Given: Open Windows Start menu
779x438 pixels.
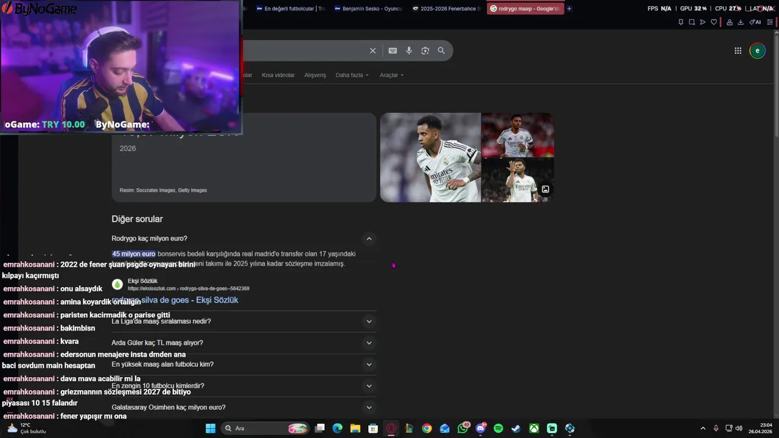Looking at the screenshot, I should coord(211,428).
